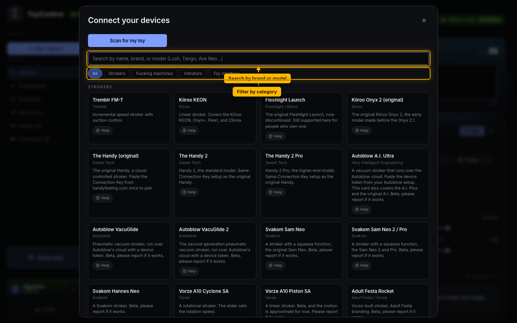517x323 pixels.
Task: Click the Very Intelligent Engineering brand label
Action: pos(377,163)
